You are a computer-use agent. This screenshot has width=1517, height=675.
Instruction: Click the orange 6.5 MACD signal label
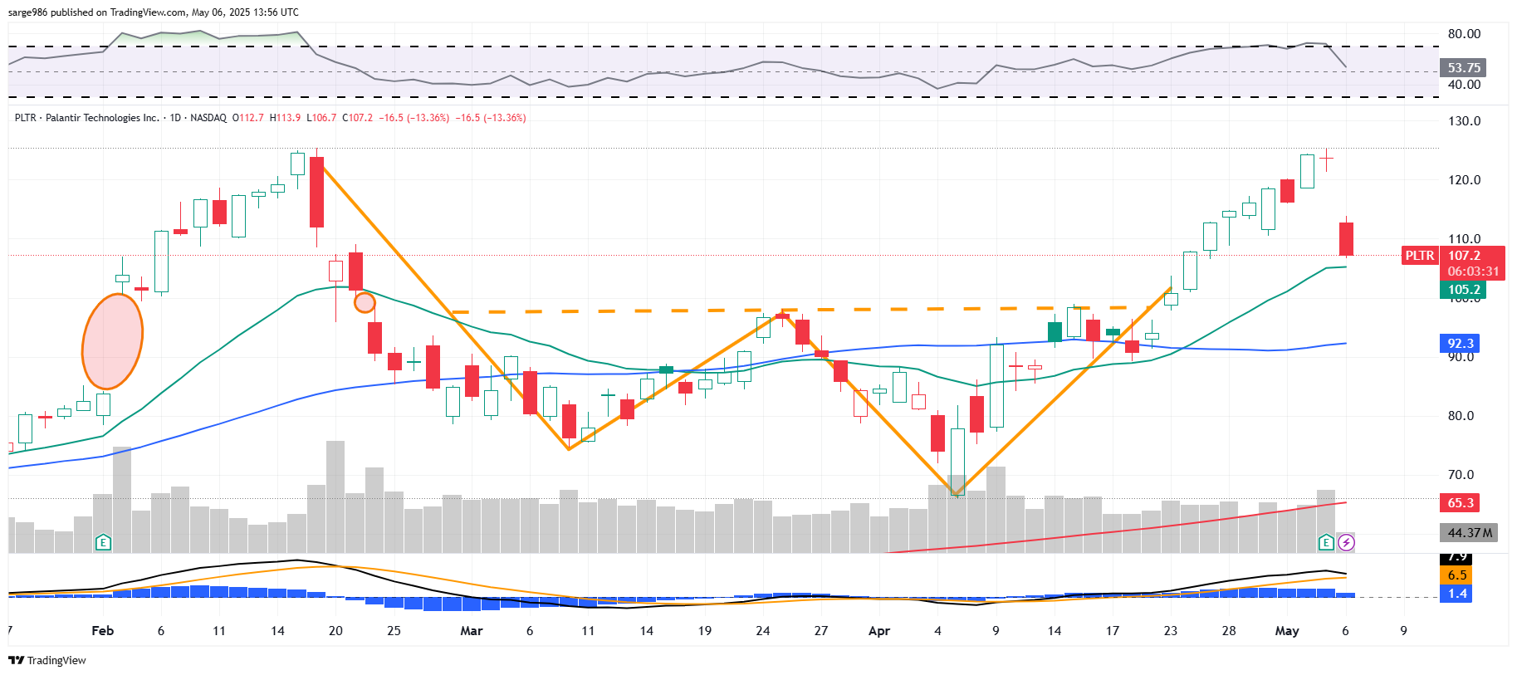[x=1456, y=575]
